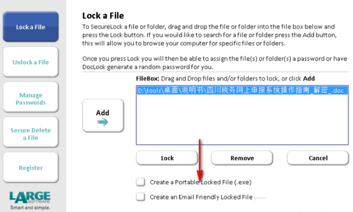Image resolution: width=353 pixels, height=212 pixels.
Task: Click the Portable Locked File (.exe) label
Action: tap(201, 182)
